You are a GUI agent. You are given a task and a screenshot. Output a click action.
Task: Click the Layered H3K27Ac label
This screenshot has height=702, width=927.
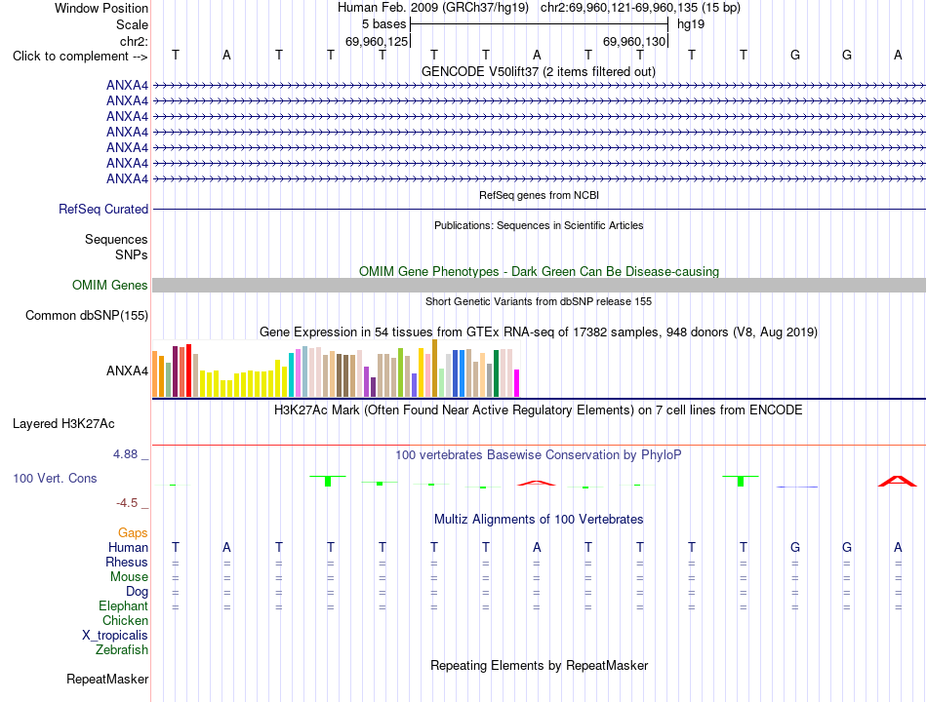click(63, 424)
